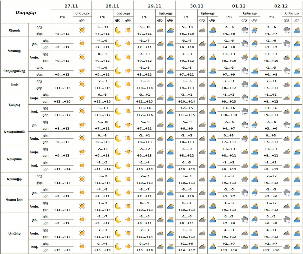Select the 01.12 date column header
The width and height of the screenshot is (303, 254).
[x=239, y=6]
